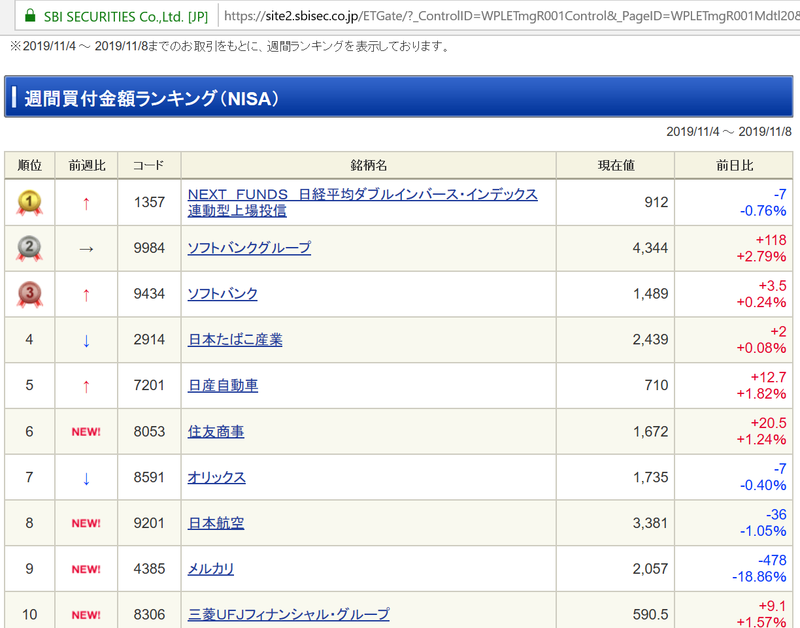
Task: Open the ソフトバンクグループ stock link
Action: [x=249, y=248]
